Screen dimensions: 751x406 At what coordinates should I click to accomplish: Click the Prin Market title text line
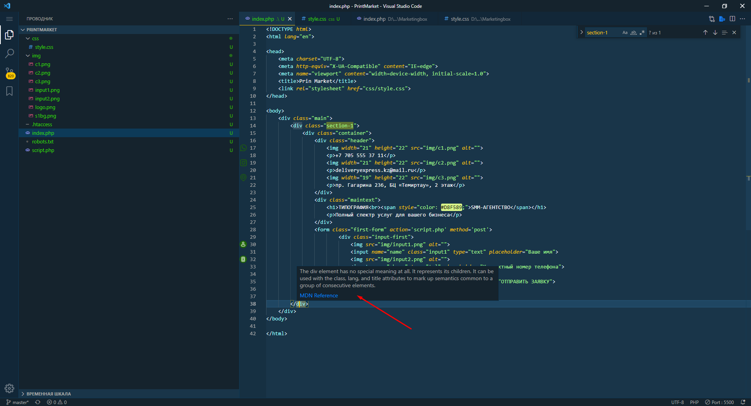[317, 81]
